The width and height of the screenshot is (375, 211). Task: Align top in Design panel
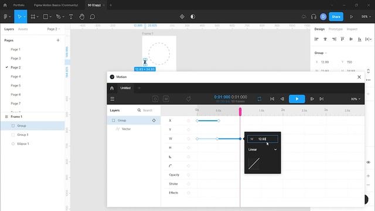point(342,39)
